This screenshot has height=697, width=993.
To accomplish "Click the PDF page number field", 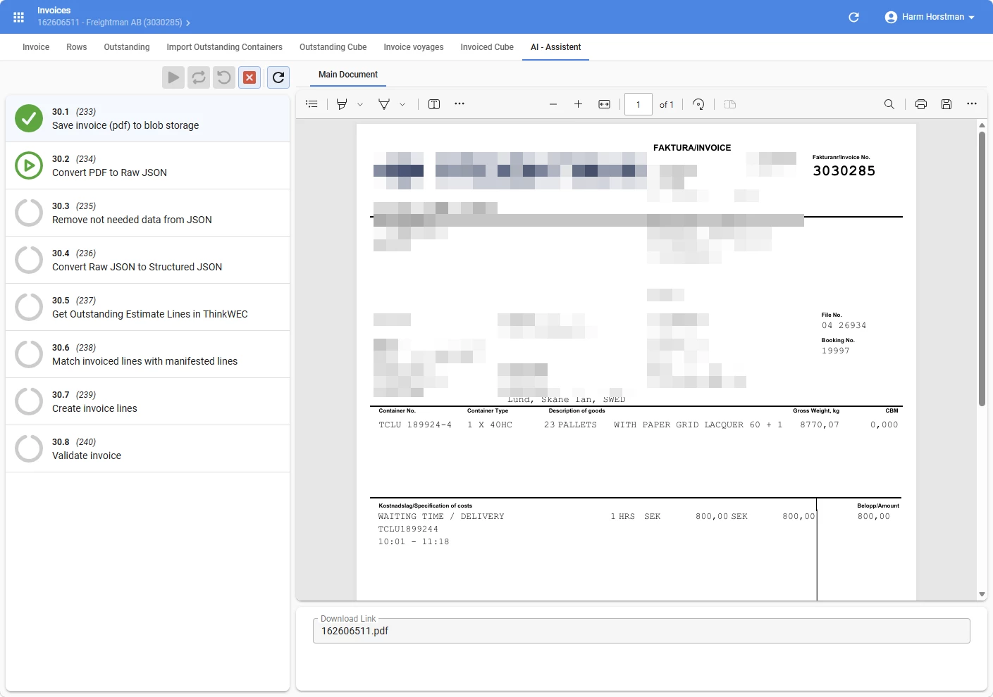I will click(639, 104).
